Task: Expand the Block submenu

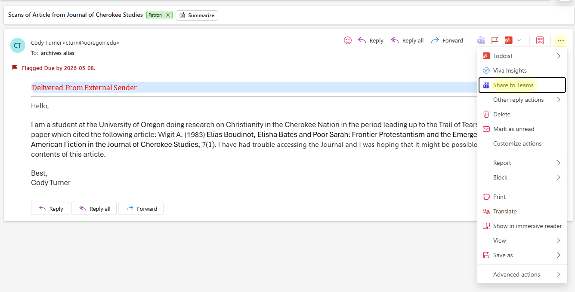Action: 522,177
